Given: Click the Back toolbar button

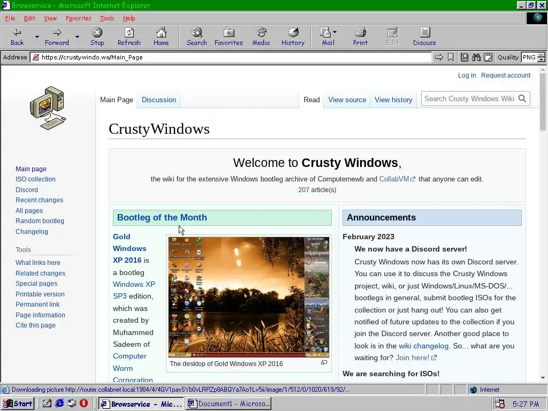Looking at the screenshot, I should pos(17,37).
